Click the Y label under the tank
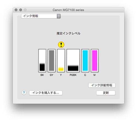This screenshot has width=137, height=122. coord(61,75)
